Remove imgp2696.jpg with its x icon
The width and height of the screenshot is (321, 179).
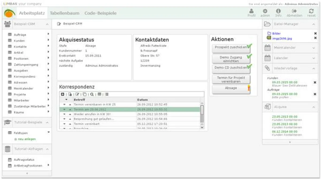point(315,38)
